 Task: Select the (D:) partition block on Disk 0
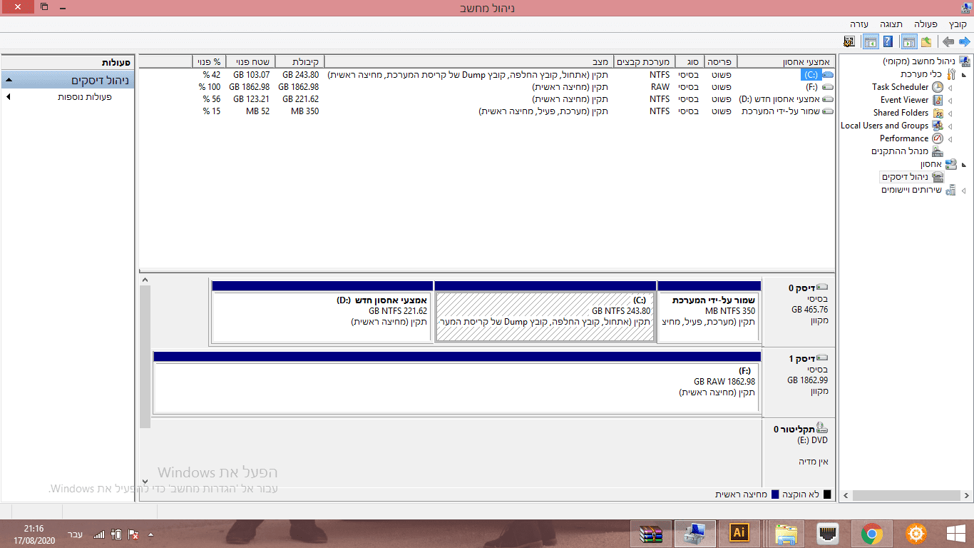(x=322, y=312)
